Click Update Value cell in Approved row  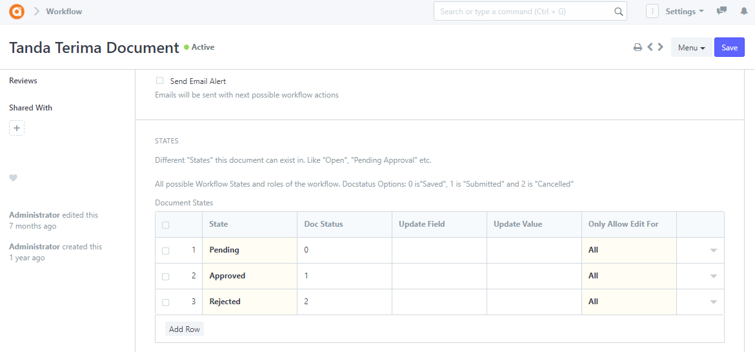tap(534, 276)
